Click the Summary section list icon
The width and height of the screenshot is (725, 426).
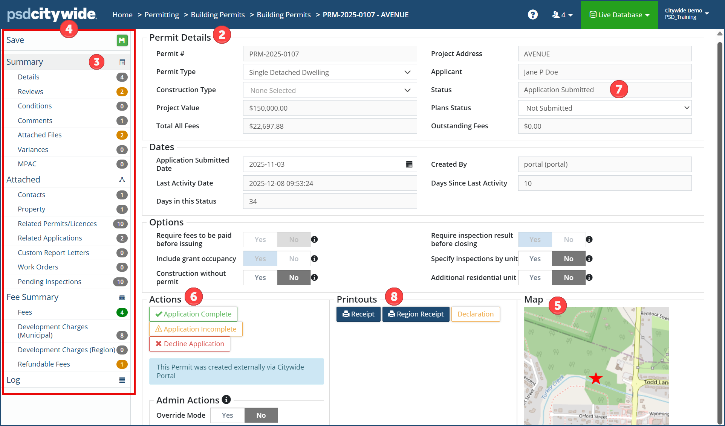pos(122,62)
